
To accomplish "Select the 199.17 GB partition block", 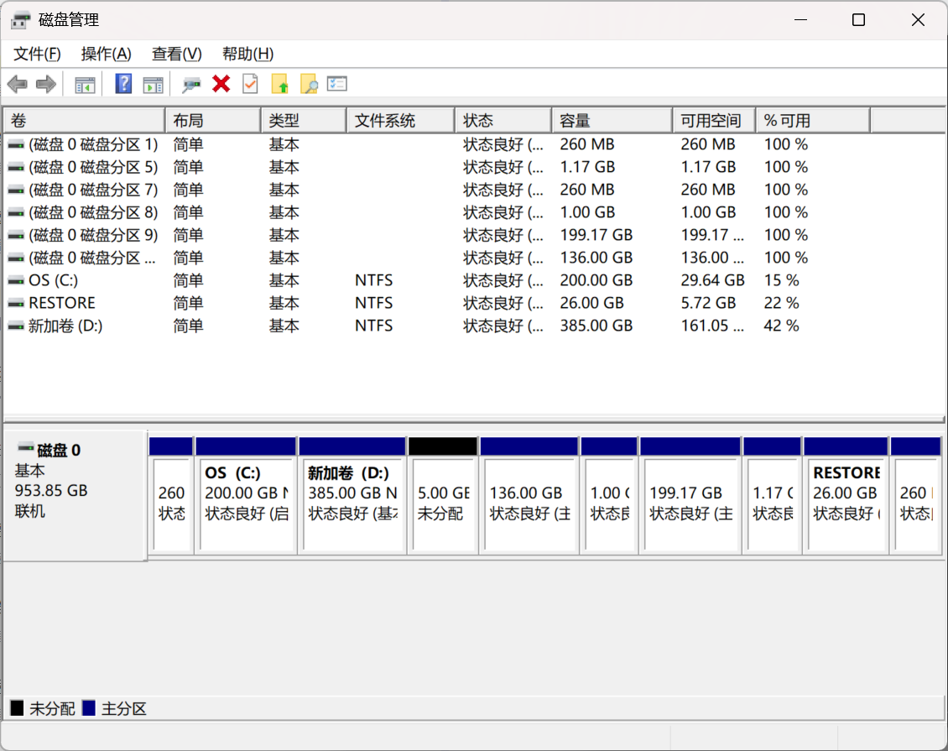I will point(690,495).
